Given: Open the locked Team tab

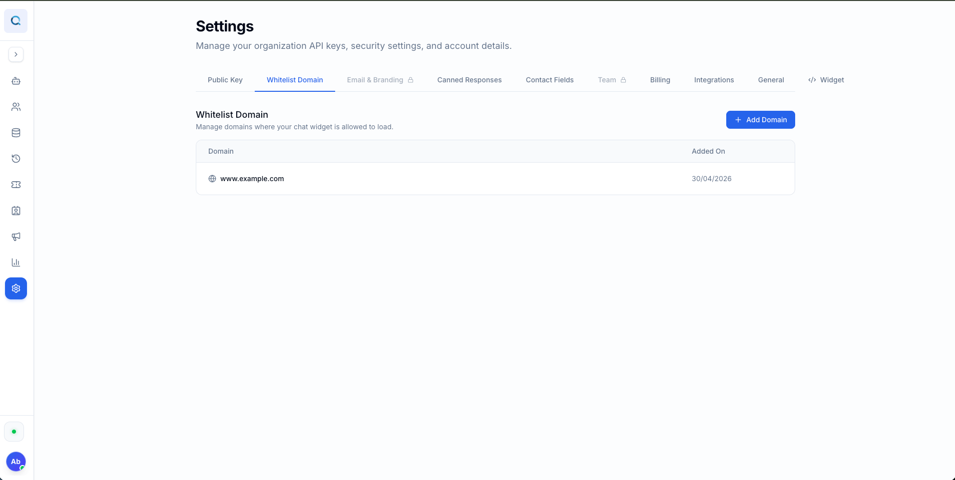Looking at the screenshot, I should point(612,80).
